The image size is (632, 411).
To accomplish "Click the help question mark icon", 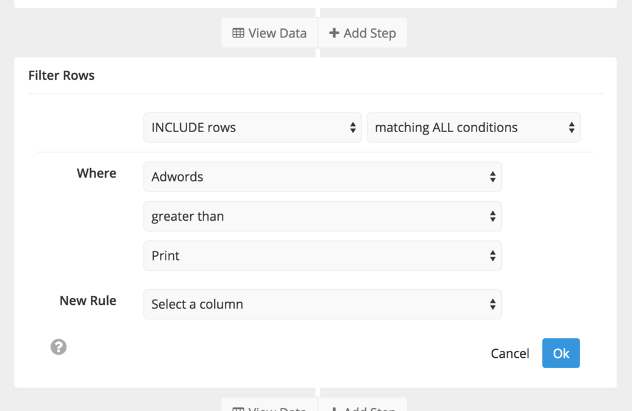I will (x=58, y=347).
